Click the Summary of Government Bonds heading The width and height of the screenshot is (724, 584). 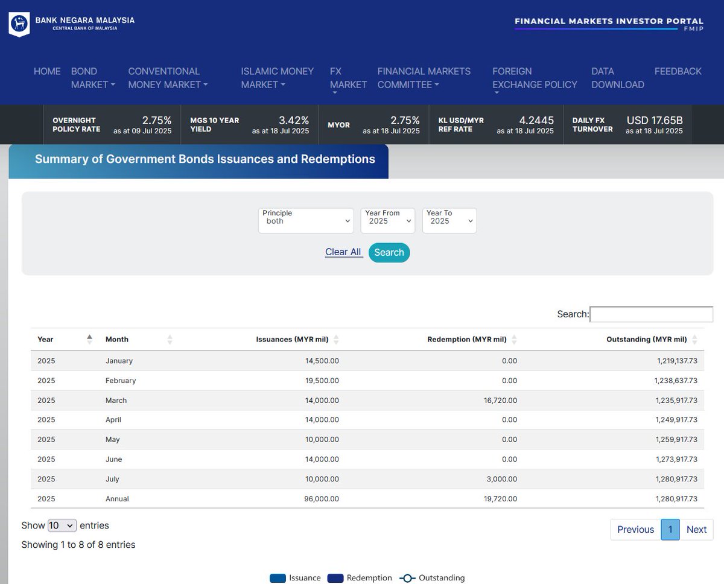[205, 159]
